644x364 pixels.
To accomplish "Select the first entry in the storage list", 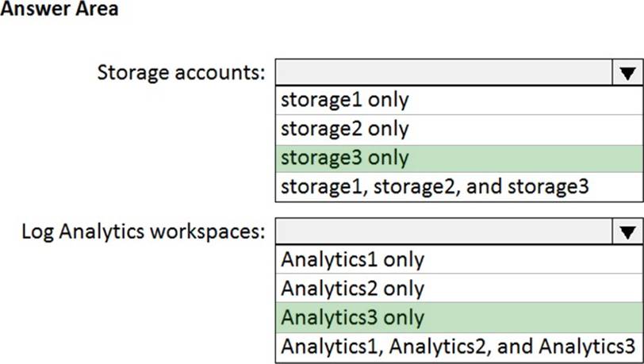I will [x=344, y=100].
